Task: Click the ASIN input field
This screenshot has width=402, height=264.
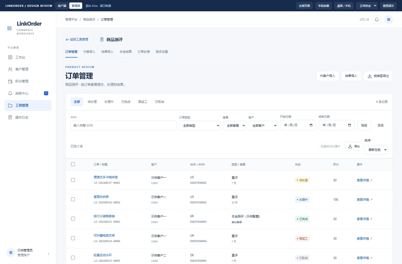Action: click(124, 125)
